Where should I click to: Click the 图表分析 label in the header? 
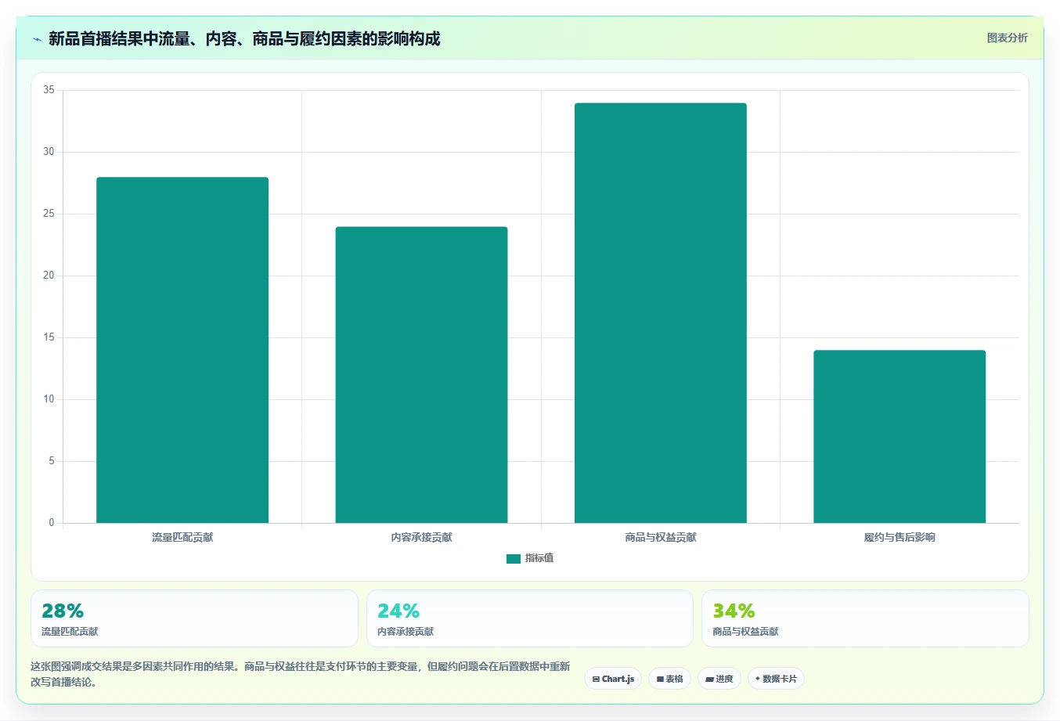pyautogui.click(x=1007, y=38)
